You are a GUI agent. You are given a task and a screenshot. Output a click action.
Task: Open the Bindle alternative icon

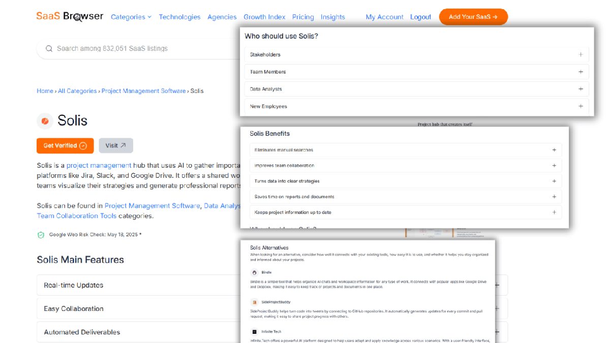click(x=254, y=272)
